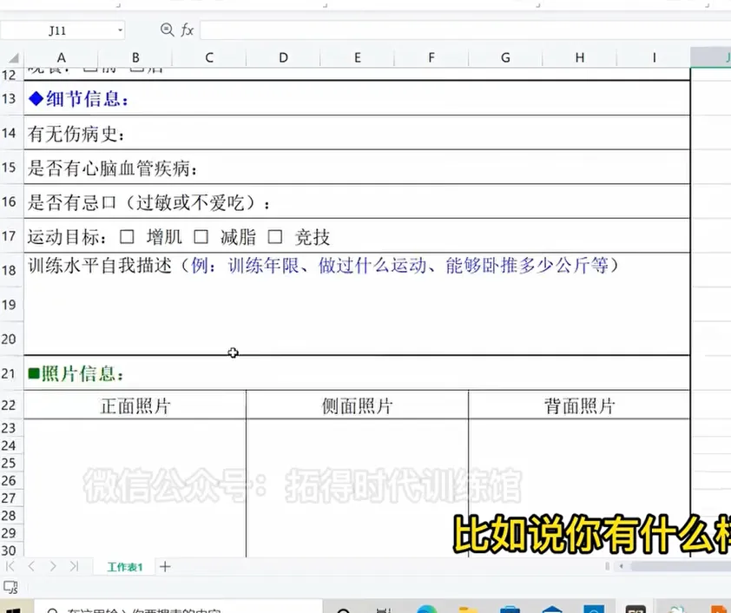Click the formula bar input field
The height and width of the screenshot is (613, 731).
pos(460,30)
